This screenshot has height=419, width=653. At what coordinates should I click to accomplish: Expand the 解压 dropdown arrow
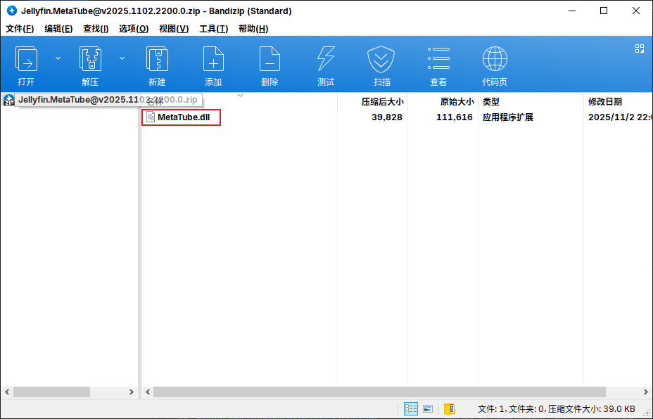click(x=122, y=58)
